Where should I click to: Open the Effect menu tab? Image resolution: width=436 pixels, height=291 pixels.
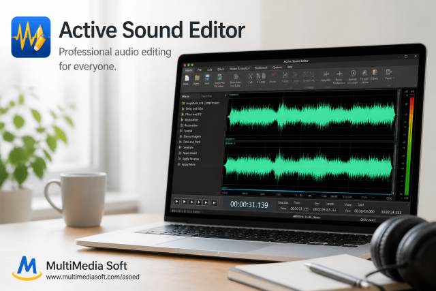coord(221,70)
